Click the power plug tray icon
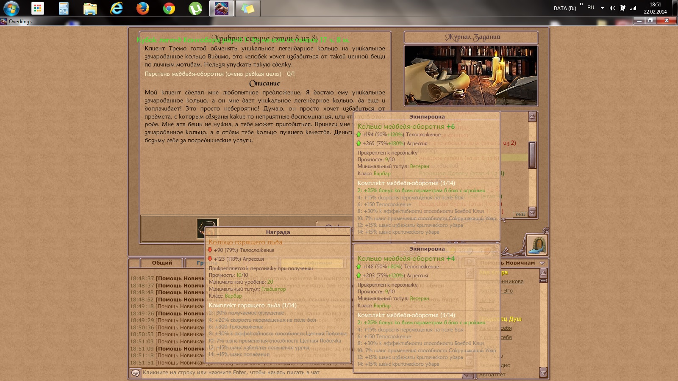 (622, 8)
